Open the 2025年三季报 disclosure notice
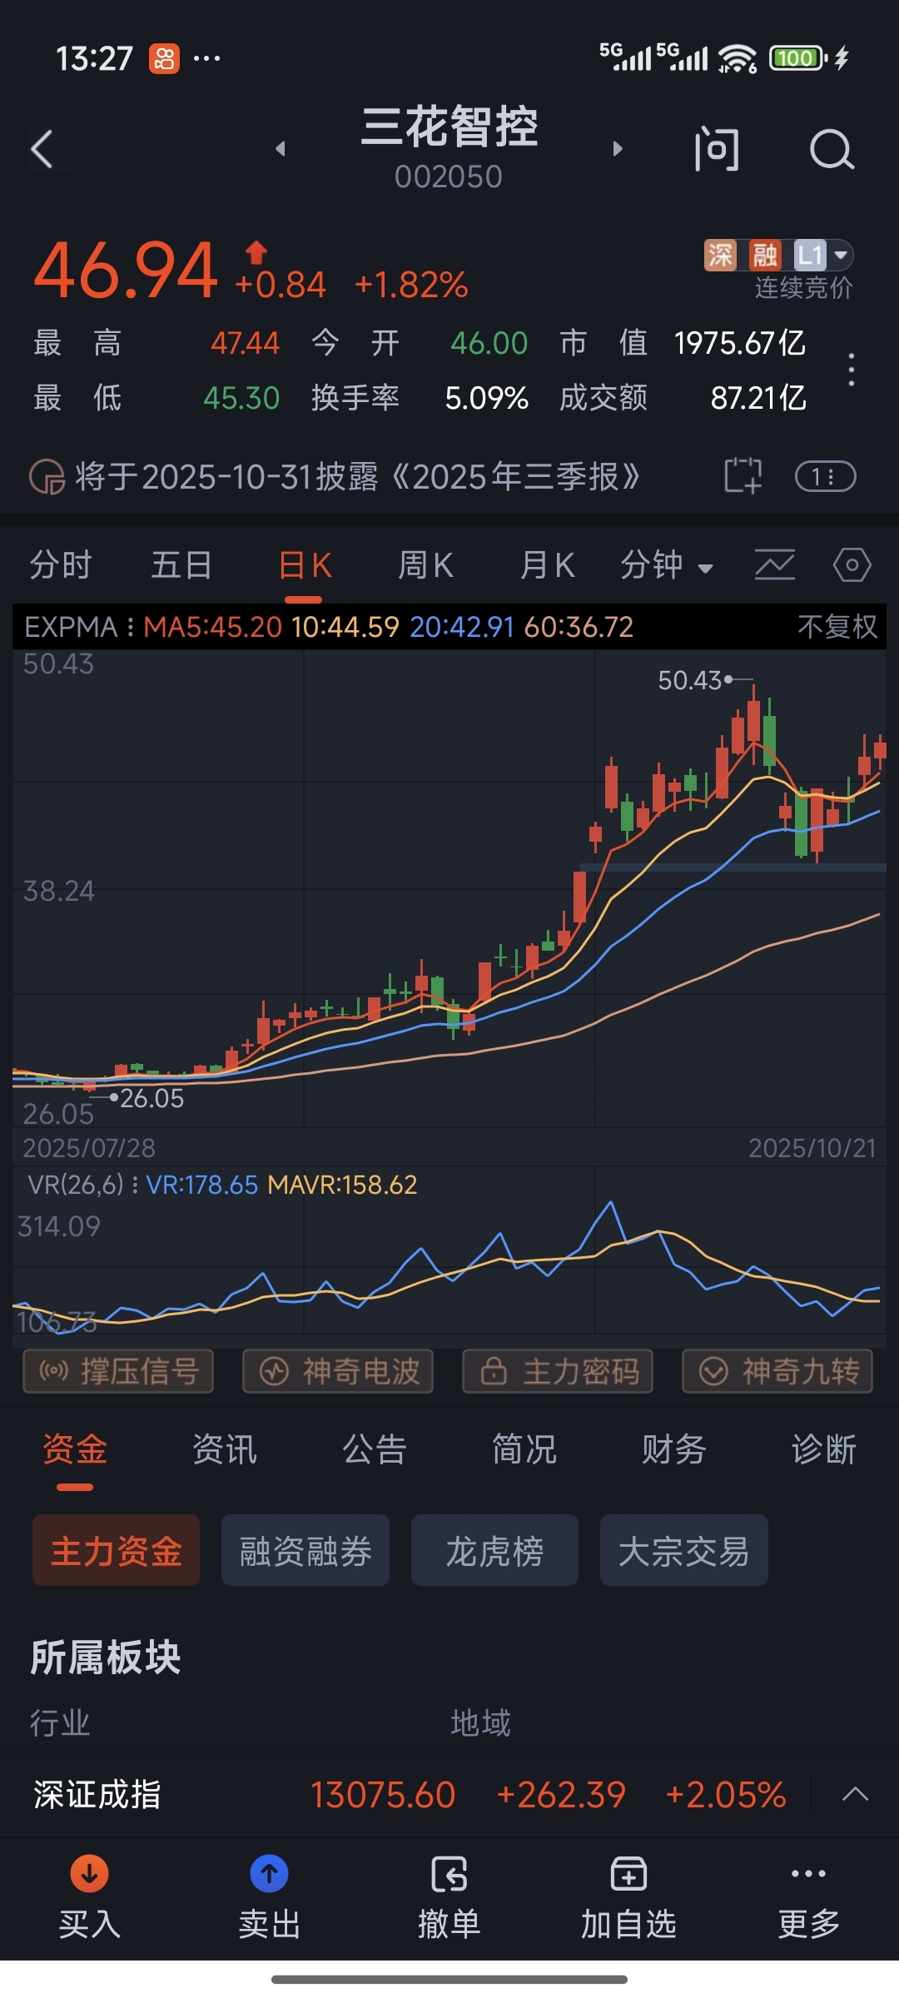The height and width of the screenshot is (1998, 899). point(358,477)
